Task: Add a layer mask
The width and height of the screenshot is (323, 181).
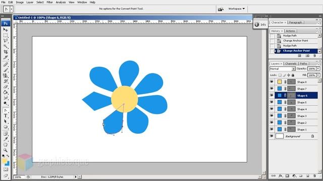Action: [287, 176]
